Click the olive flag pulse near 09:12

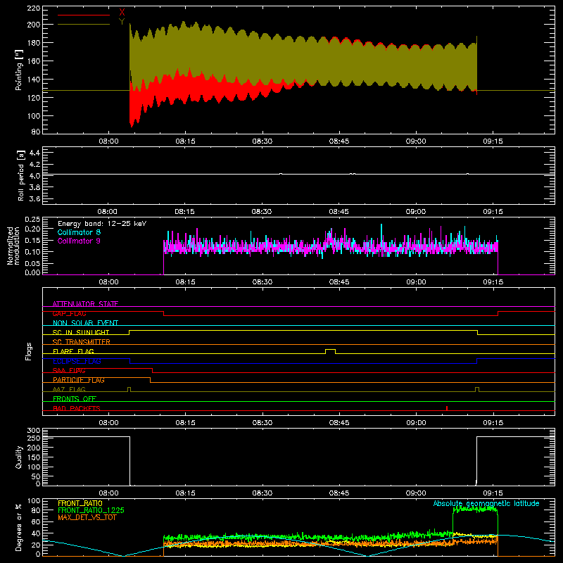tap(477, 389)
